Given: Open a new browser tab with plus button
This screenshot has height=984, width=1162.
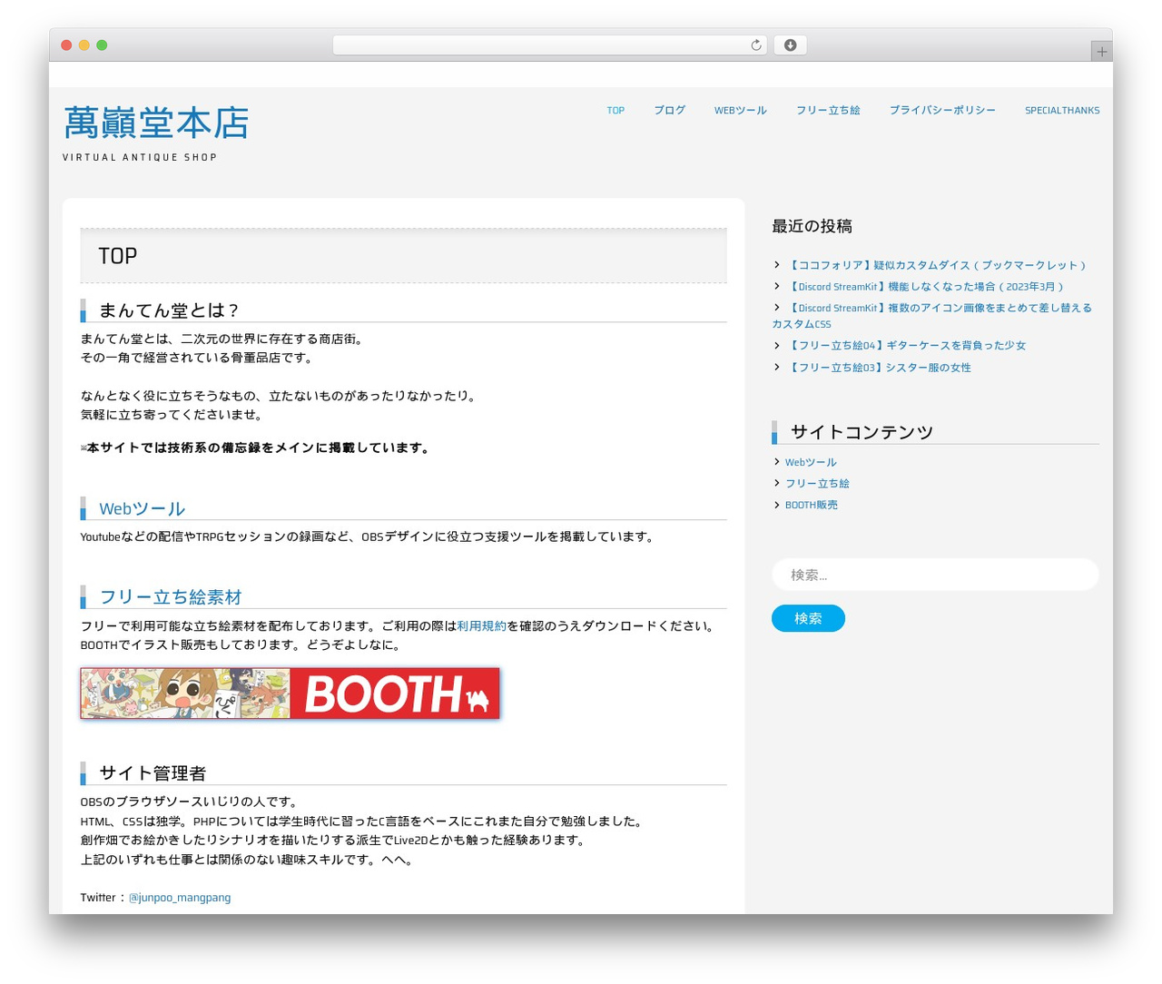Looking at the screenshot, I should pos(1101,52).
